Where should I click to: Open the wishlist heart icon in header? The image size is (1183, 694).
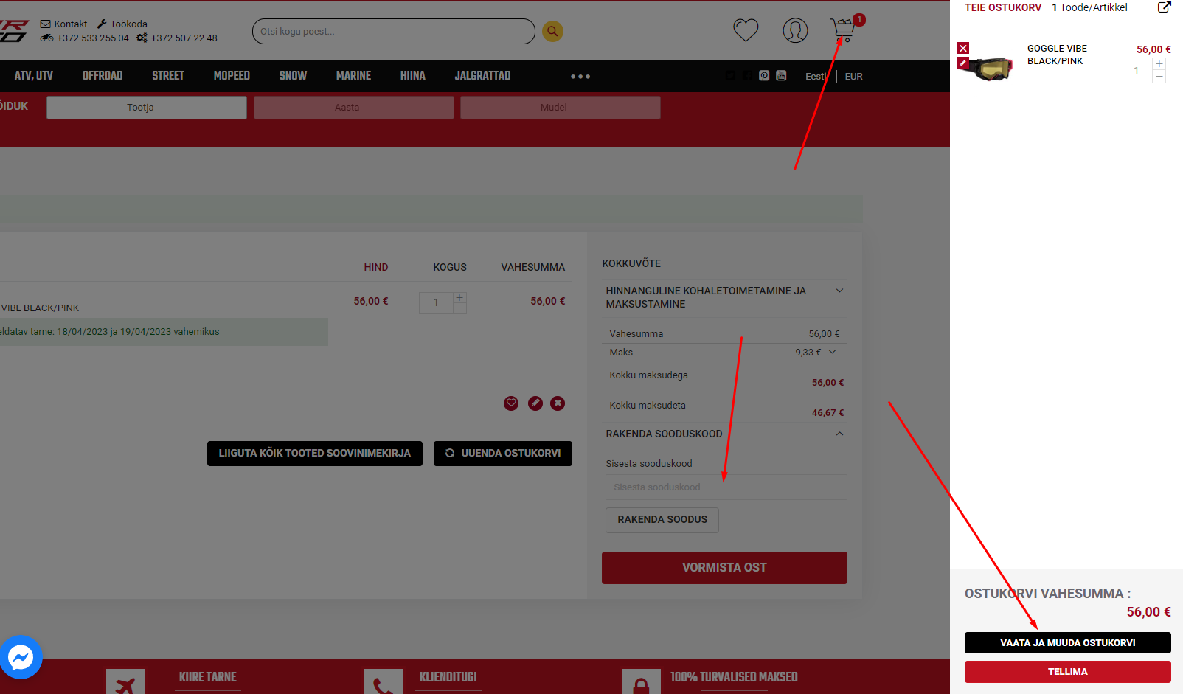[x=746, y=30]
